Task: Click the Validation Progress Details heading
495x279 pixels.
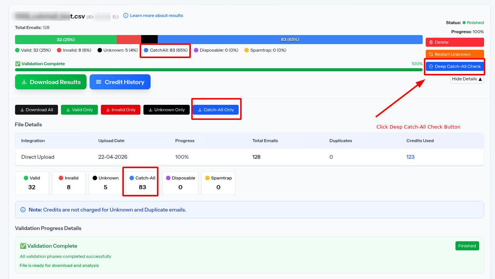Action: (x=48, y=228)
